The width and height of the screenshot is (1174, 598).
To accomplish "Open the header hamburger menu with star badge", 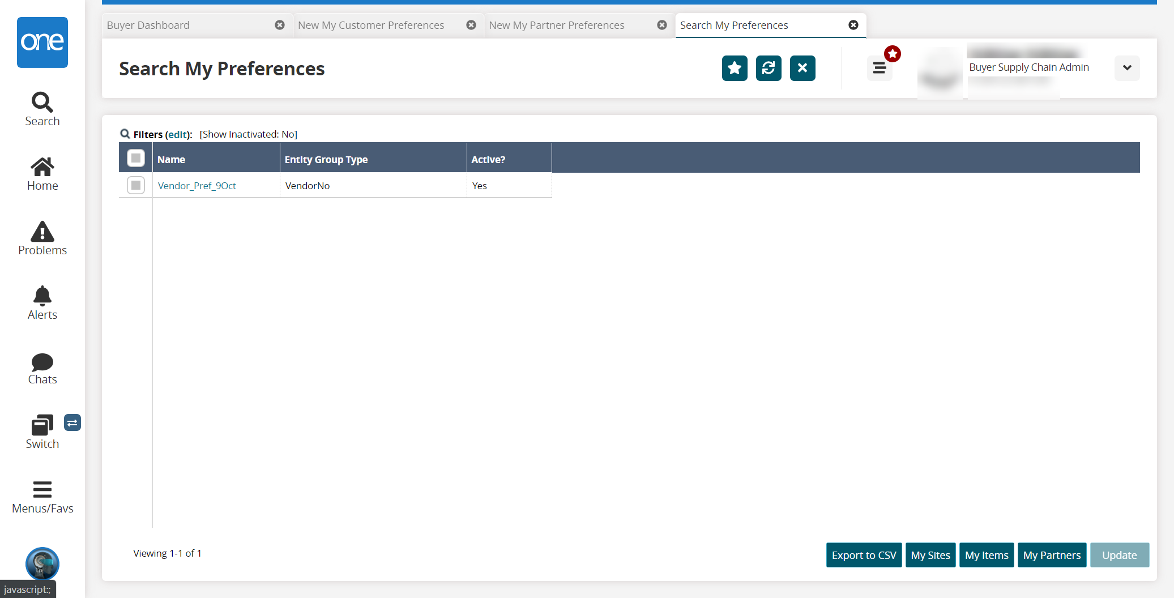I will [x=880, y=69].
